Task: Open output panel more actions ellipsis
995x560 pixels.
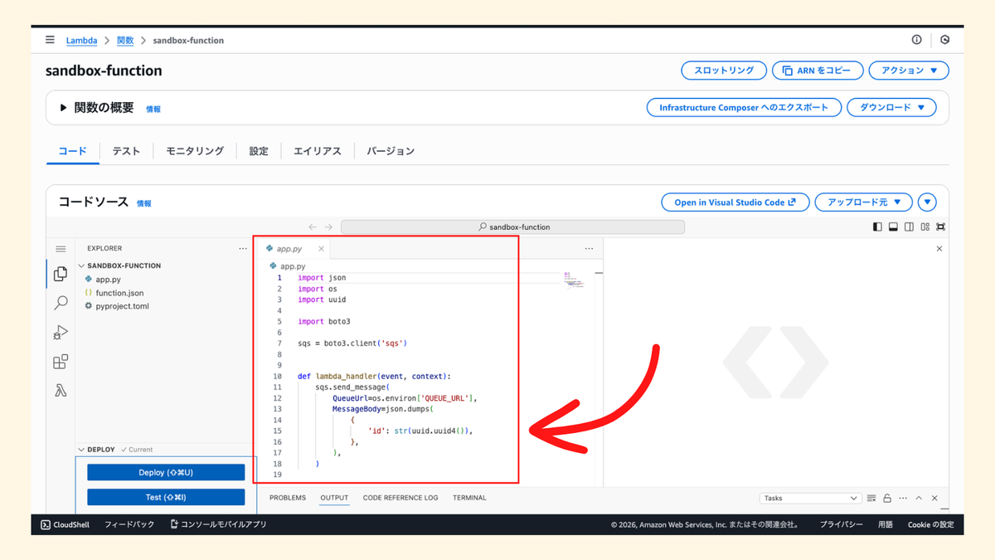Action: click(903, 499)
